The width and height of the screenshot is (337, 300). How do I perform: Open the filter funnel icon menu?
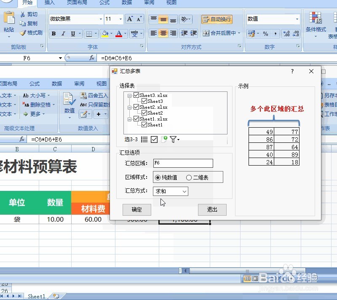(x=174, y=139)
